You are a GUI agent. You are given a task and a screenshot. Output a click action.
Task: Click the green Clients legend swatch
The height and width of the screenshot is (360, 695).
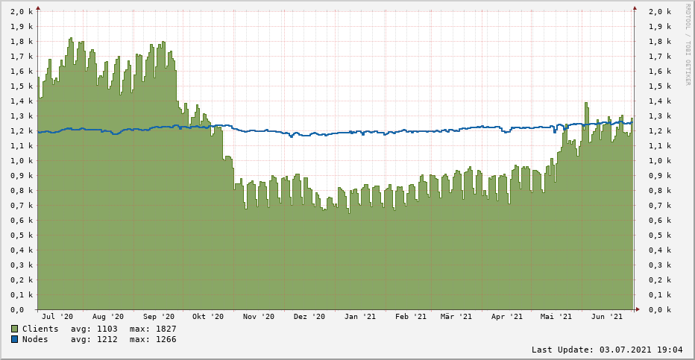pos(15,329)
